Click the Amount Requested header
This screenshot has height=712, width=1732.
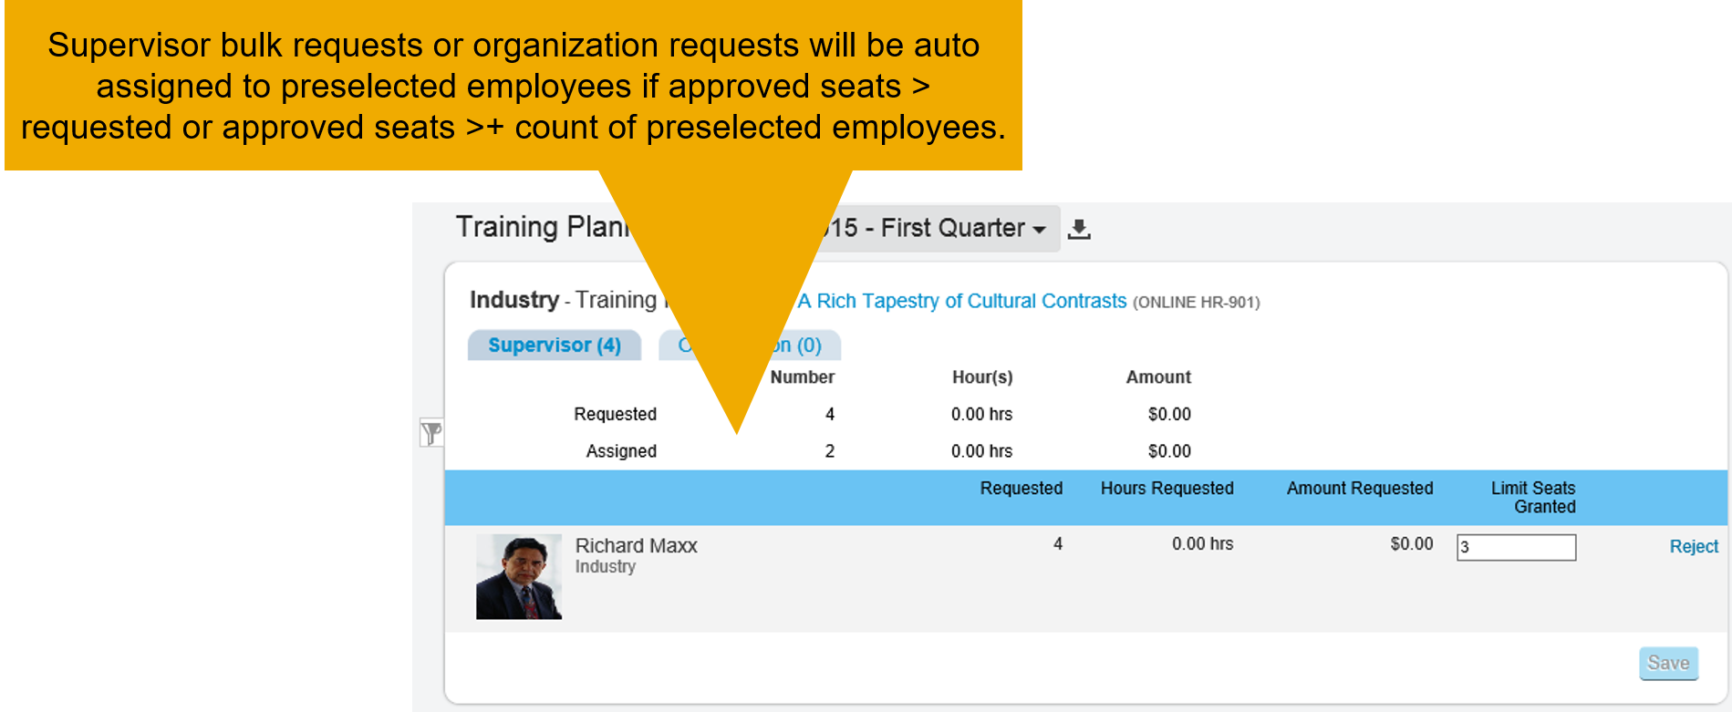pos(1359,489)
